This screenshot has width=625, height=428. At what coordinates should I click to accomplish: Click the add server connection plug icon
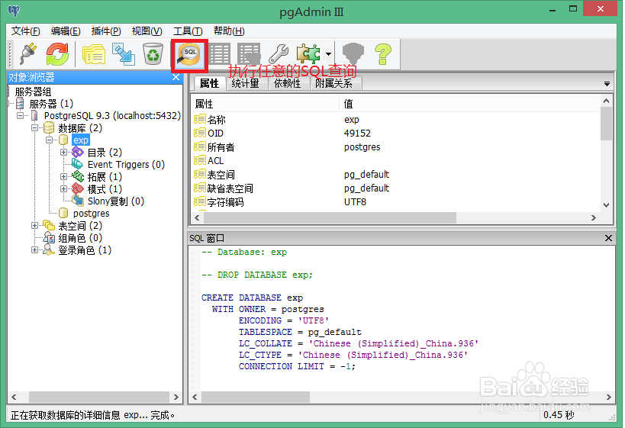coord(28,54)
